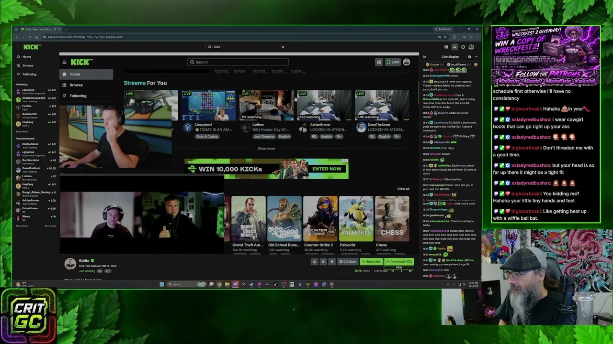Screen dimensions: 613x344
Task: Open the Grand Theft Auto category card
Action: coord(248,218)
